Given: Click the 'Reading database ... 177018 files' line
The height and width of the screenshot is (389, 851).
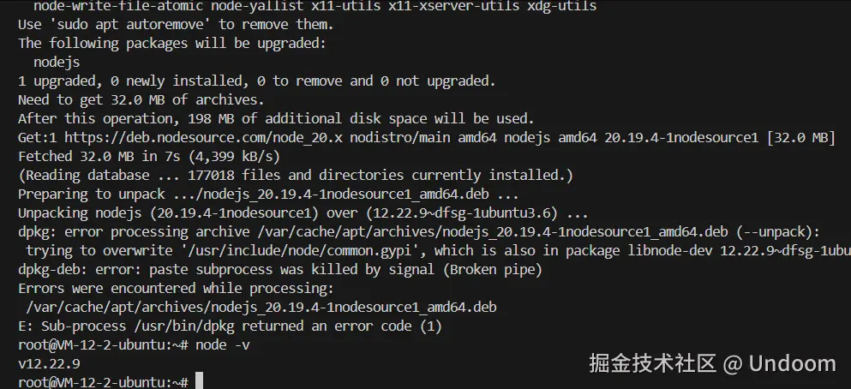Looking at the screenshot, I should (x=296, y=176).
